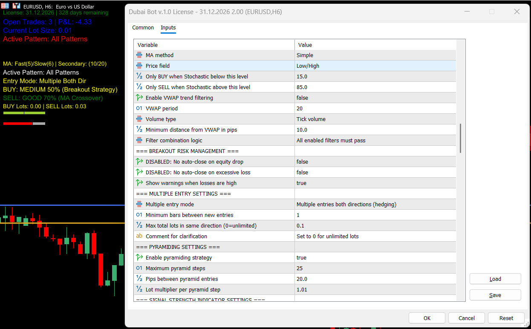
Task: Click double icon beside Max total lots
Action: click(x=139, y=225)
